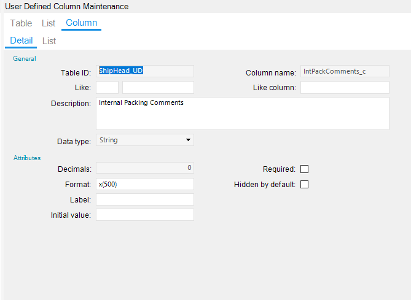Expand the Data type dropdown arrow
The height and width of the screenshot is (300, 411).
coord(188,140)
